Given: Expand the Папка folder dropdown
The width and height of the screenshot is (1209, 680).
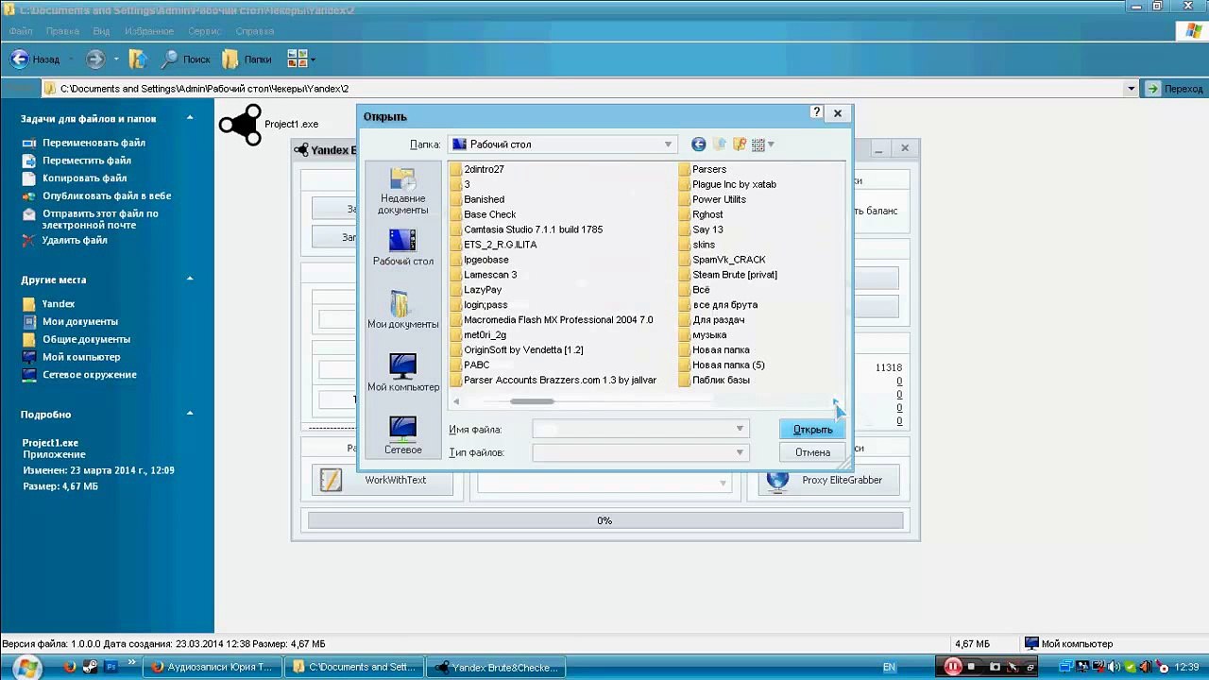Looking at the screenshot, I should coord(668,144).
